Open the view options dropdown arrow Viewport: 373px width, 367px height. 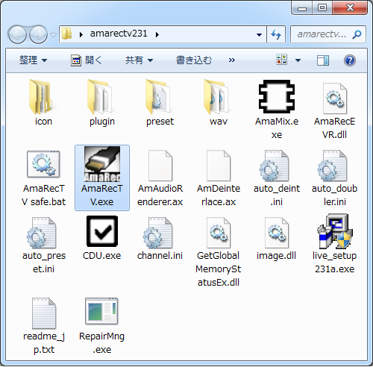pyautogui.click(x=298, y=60)
